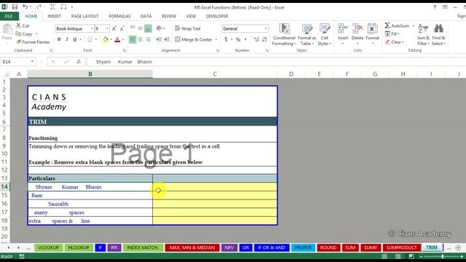Click the Comma style icon
Image resolution: width=466 pixels, height=262 pixels.
[x=246, y=39]
